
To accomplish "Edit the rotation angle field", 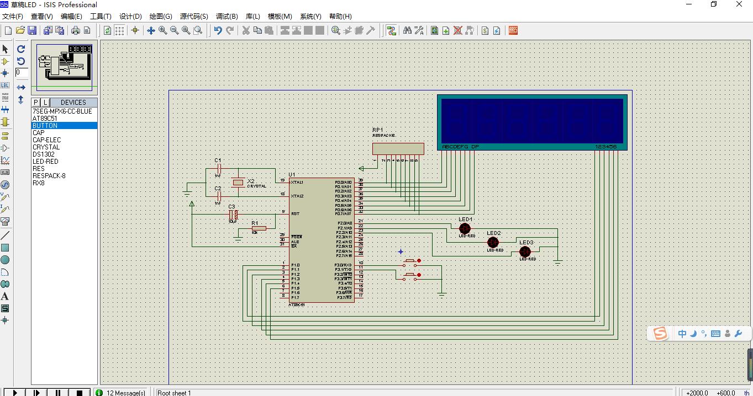I will [x=22, y=72].
